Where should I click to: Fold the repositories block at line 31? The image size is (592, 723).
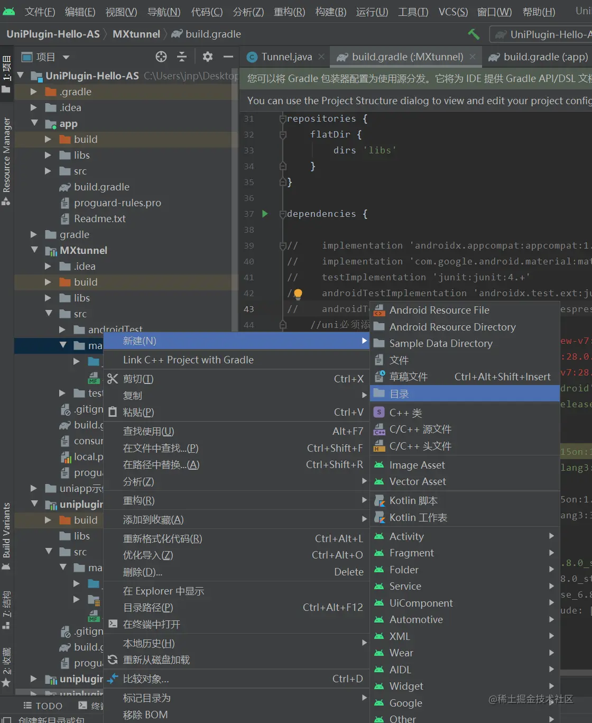coord(283,118)
